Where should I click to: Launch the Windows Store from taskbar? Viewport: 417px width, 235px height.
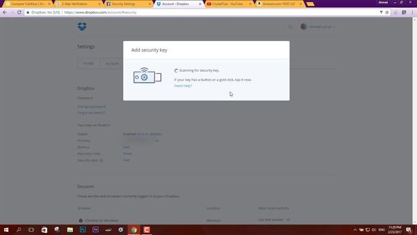coord(44,230)
